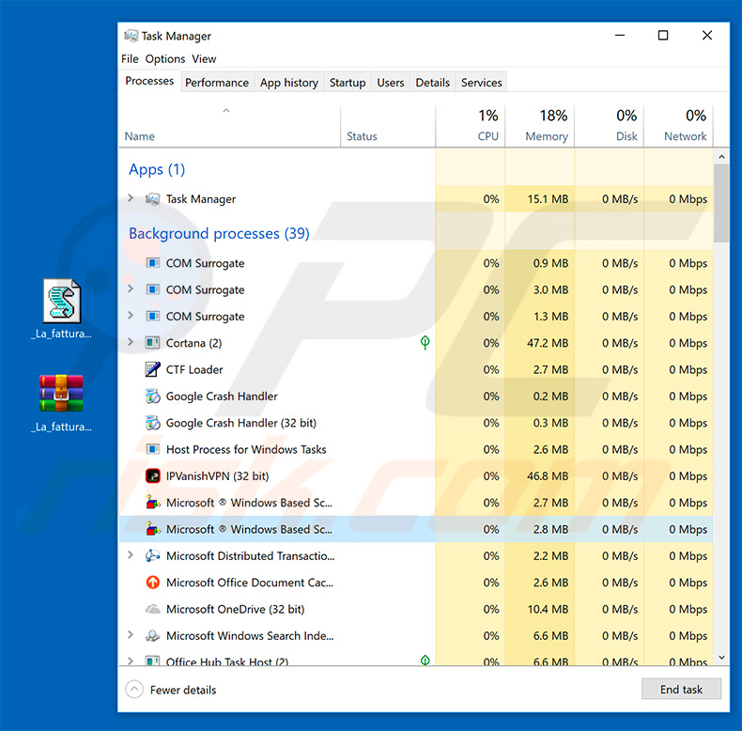
Task: Click the scrollbar down arrow
Action: (721, 657)
